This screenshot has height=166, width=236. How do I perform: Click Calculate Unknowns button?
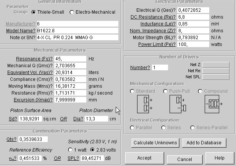coord(155,143)
